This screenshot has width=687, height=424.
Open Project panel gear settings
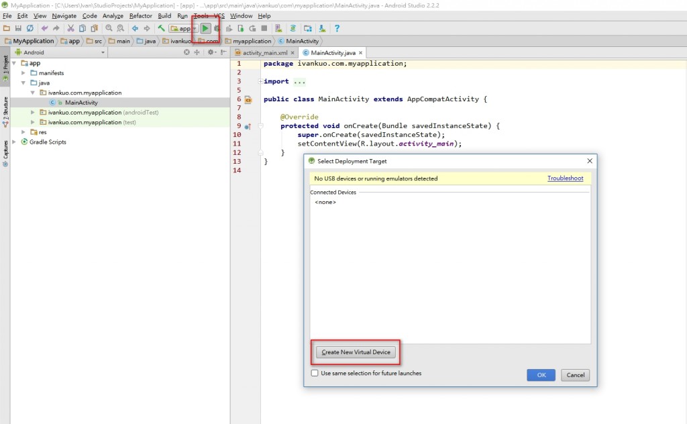(x=211, y=52)
